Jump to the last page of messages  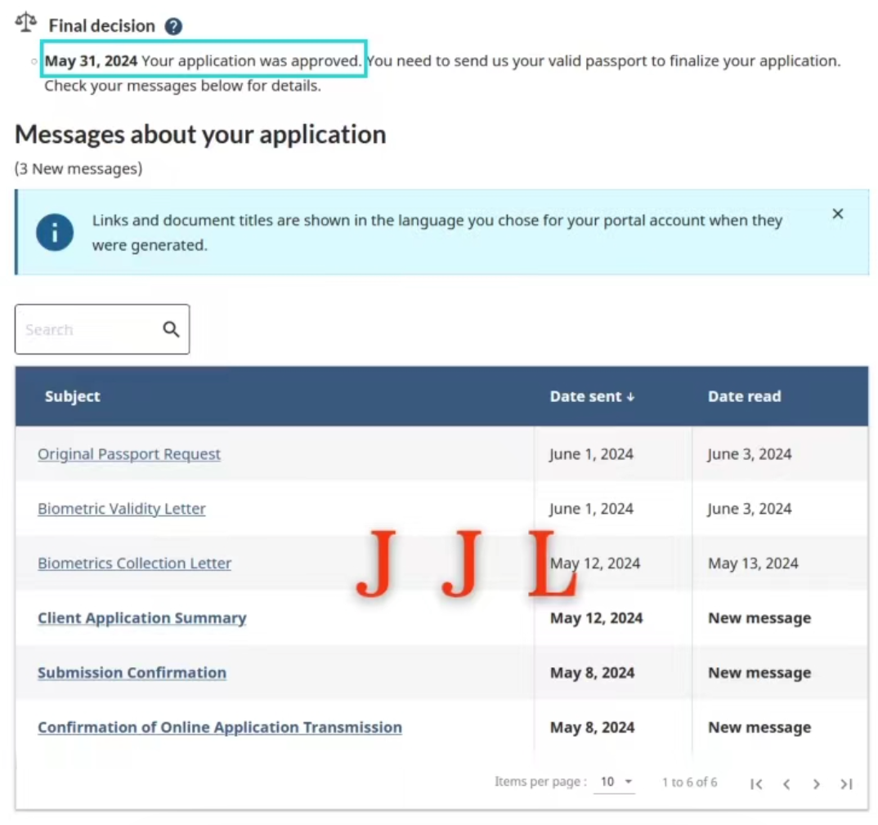coord(846,783)
